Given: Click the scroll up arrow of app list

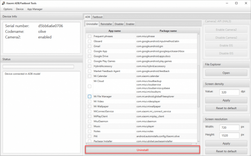Looking at the screenshot, I should coord(199,34).
